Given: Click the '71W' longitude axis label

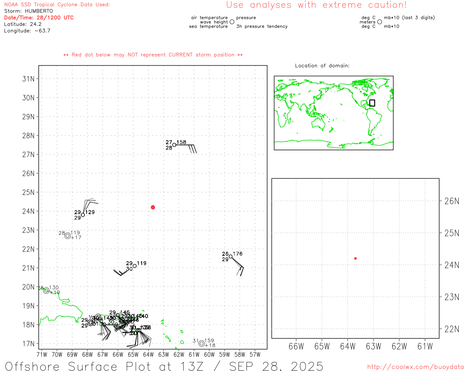Looking at the screenshot, I should tap(42, 355).
